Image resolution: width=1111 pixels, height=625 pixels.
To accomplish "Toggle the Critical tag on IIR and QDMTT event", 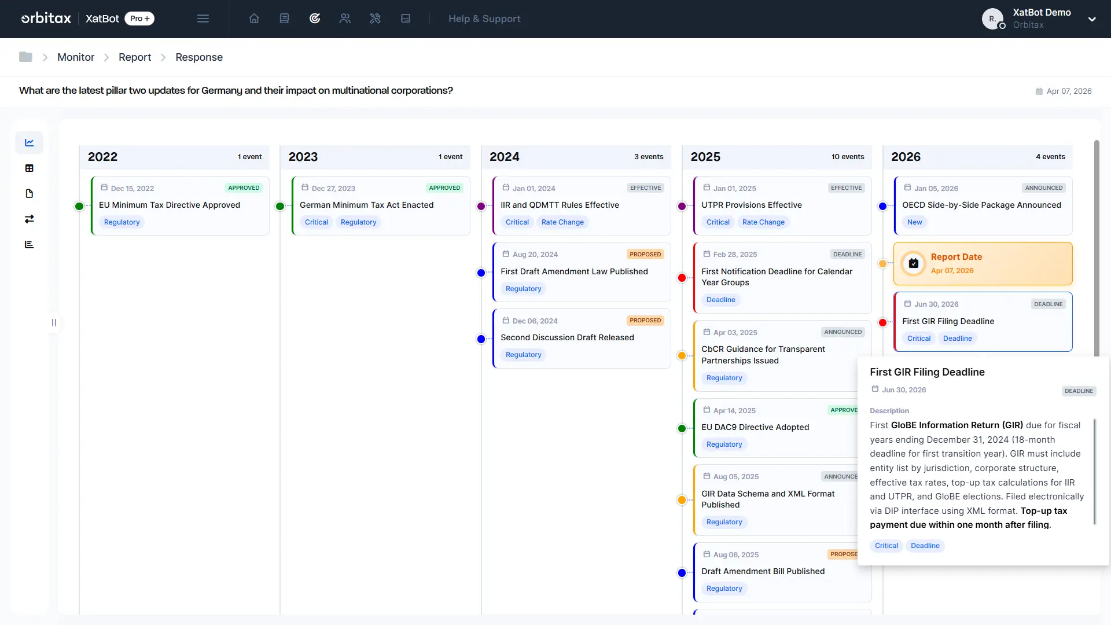I will pyautogui.click(x=517, y=222).
